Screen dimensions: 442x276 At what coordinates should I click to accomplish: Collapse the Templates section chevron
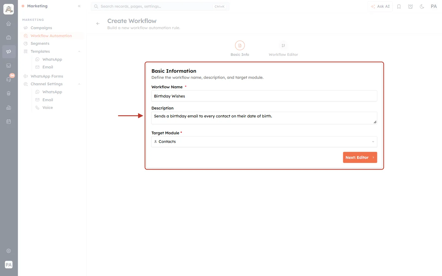[79, 52]
